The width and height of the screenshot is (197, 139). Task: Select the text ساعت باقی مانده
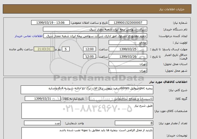21,49
